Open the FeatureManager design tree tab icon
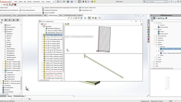 (2, 20)
